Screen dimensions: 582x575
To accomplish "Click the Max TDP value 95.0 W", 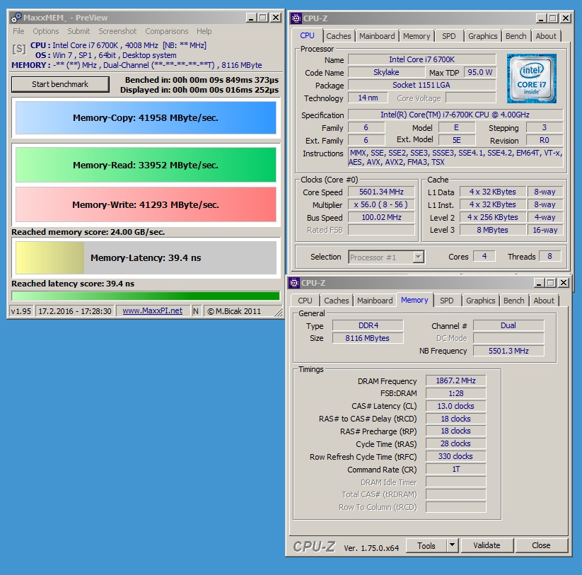I will [479, 72].
